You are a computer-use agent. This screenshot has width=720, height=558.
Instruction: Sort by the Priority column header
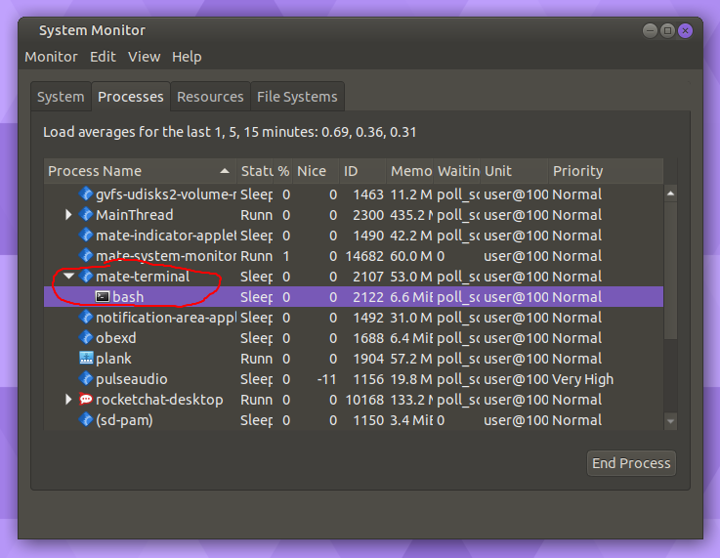606,171
